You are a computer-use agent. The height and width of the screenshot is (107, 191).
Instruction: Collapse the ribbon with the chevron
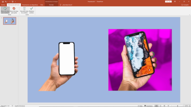click(x=190, y=15)
